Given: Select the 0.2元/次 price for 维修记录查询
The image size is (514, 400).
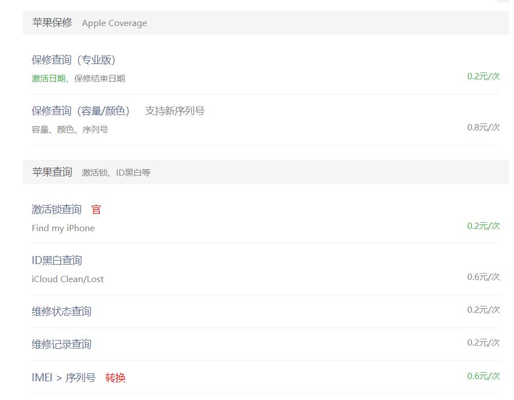Looking at the screenshot, I should point(483,343).
